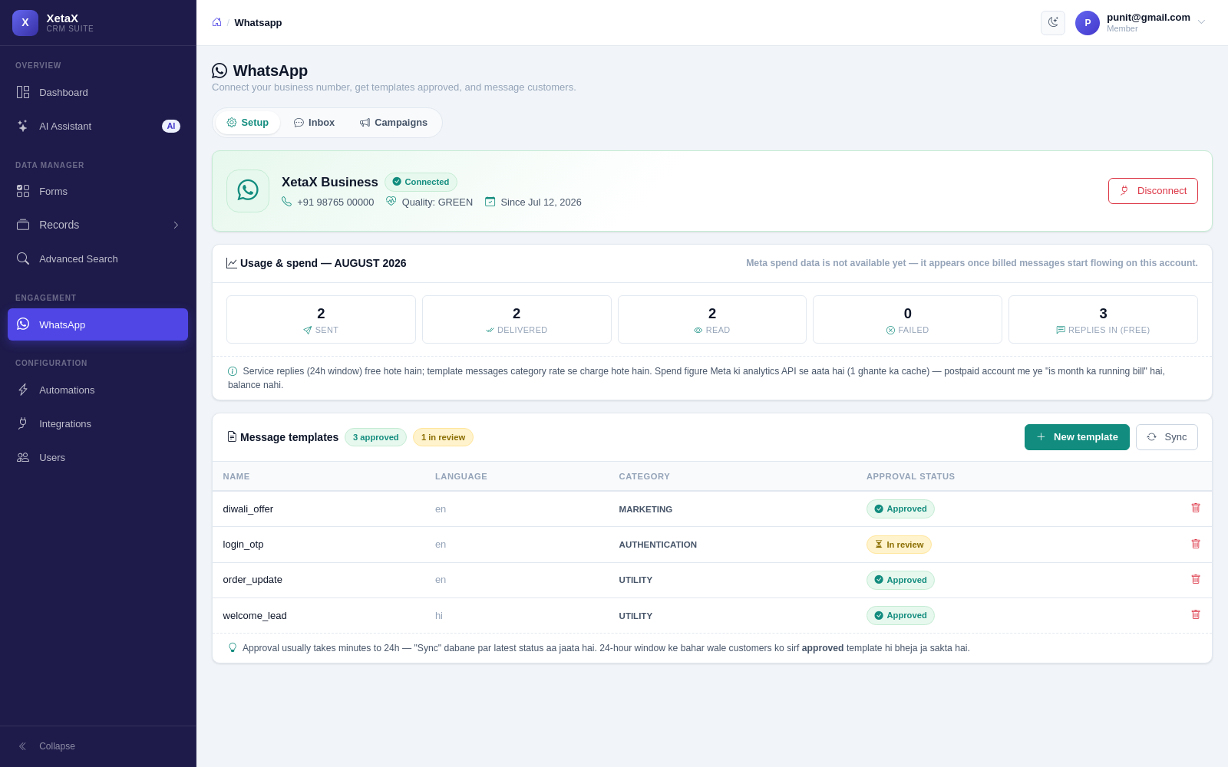Select the diwali_offer template name
This screenshot has width=1228, height=767.
[248, 509]
